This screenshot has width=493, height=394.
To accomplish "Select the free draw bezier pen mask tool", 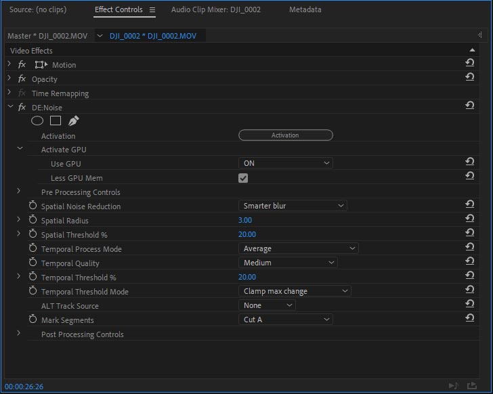I will pyautogui.click(x=73, y=121).
